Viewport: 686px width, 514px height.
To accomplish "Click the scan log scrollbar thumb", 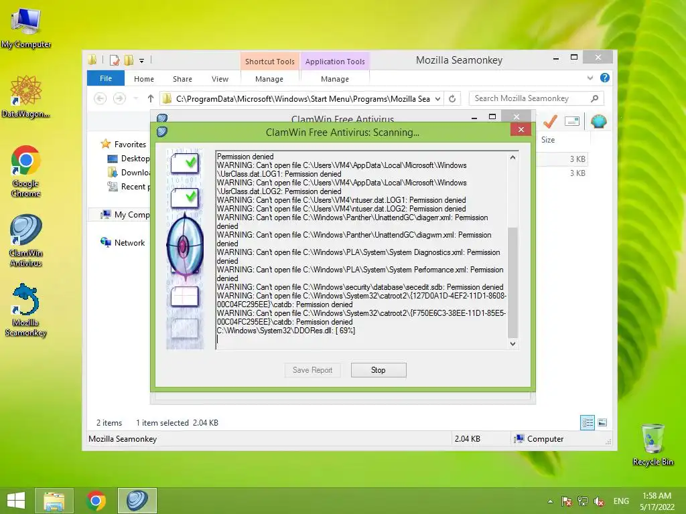I will (x=512, y=282).
